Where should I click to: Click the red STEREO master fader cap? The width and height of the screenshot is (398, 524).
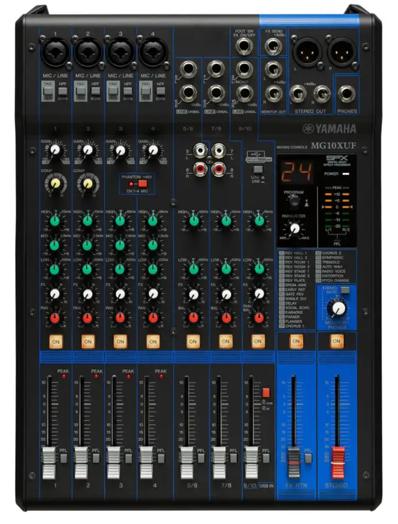pos(338,462)
